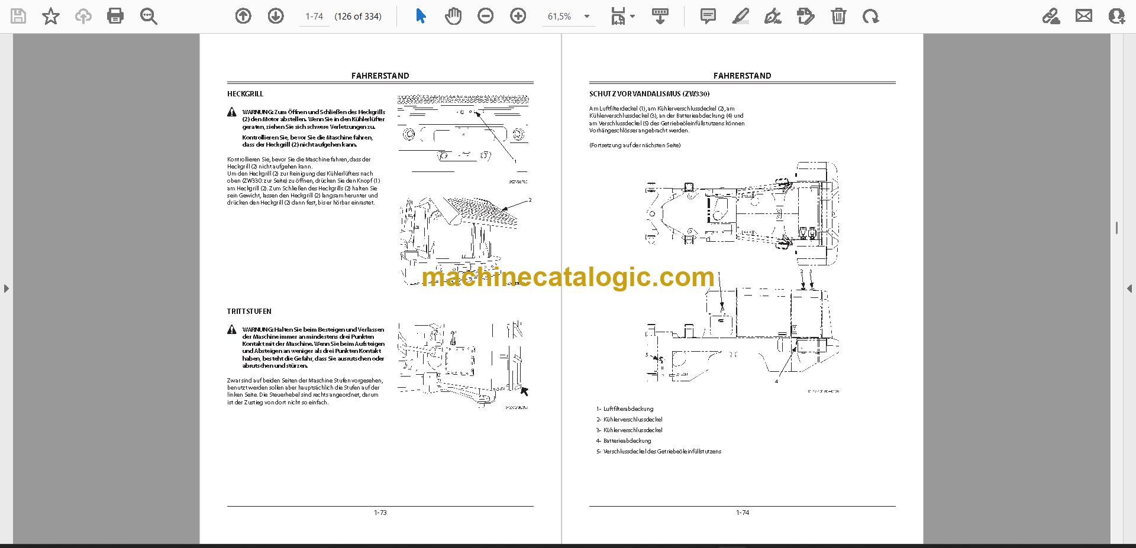Send file by email envelope icon
This screenshot has height=548, width=1136.
tap(1084, 16)
